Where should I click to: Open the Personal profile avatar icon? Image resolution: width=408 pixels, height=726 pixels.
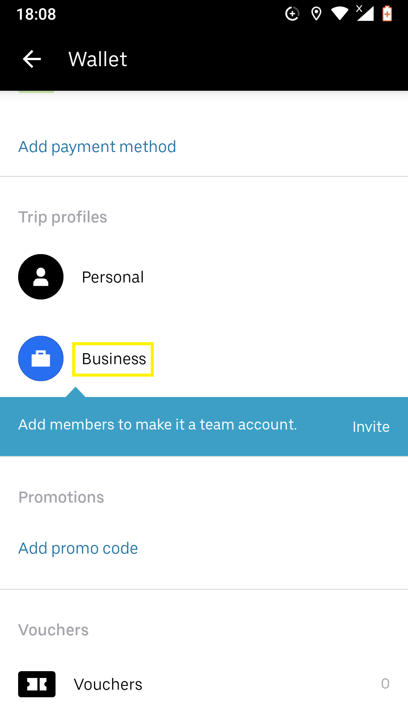[x=41, y=277]
